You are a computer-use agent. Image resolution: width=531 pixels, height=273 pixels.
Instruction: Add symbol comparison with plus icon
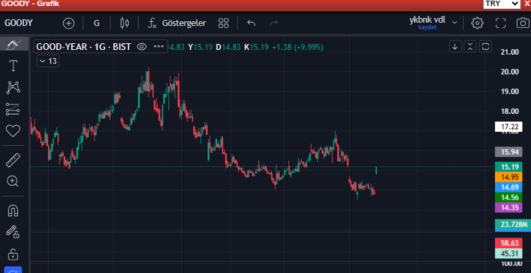(69, 23)
